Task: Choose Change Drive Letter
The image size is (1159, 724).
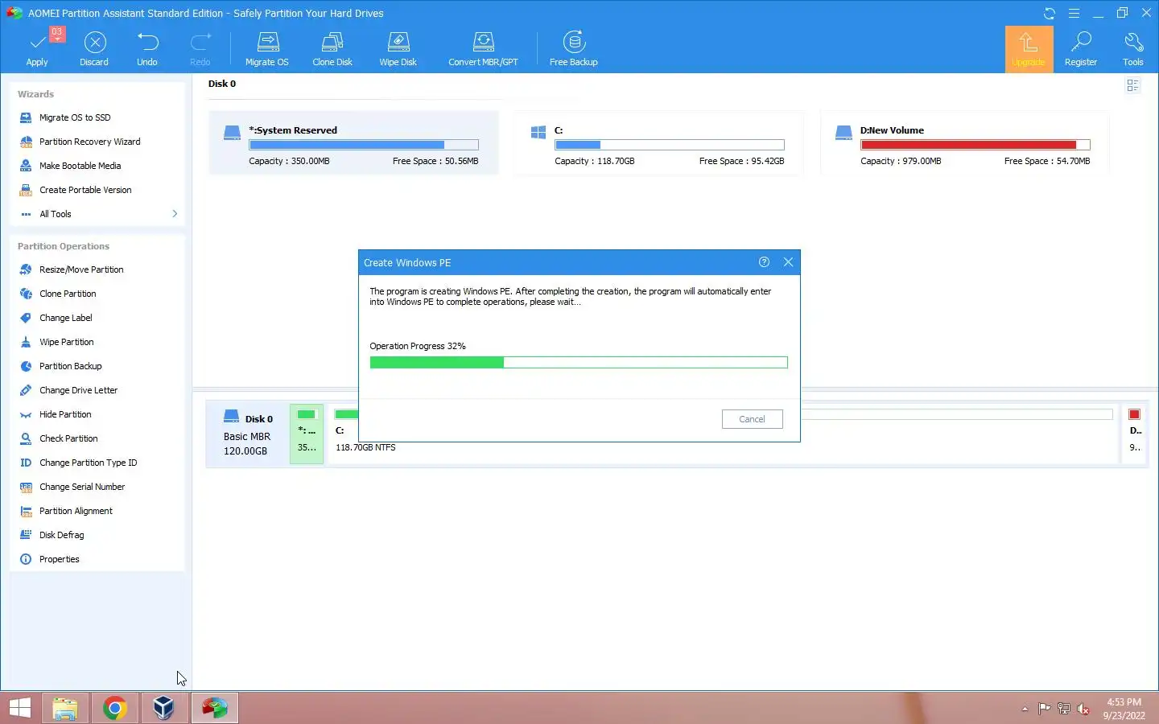Action: pos(78,390)
